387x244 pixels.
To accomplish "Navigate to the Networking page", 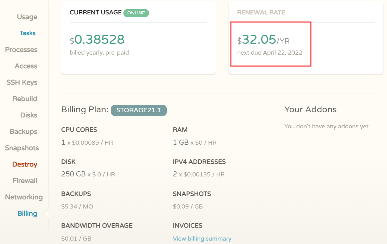I will click(x=24, y=197).
